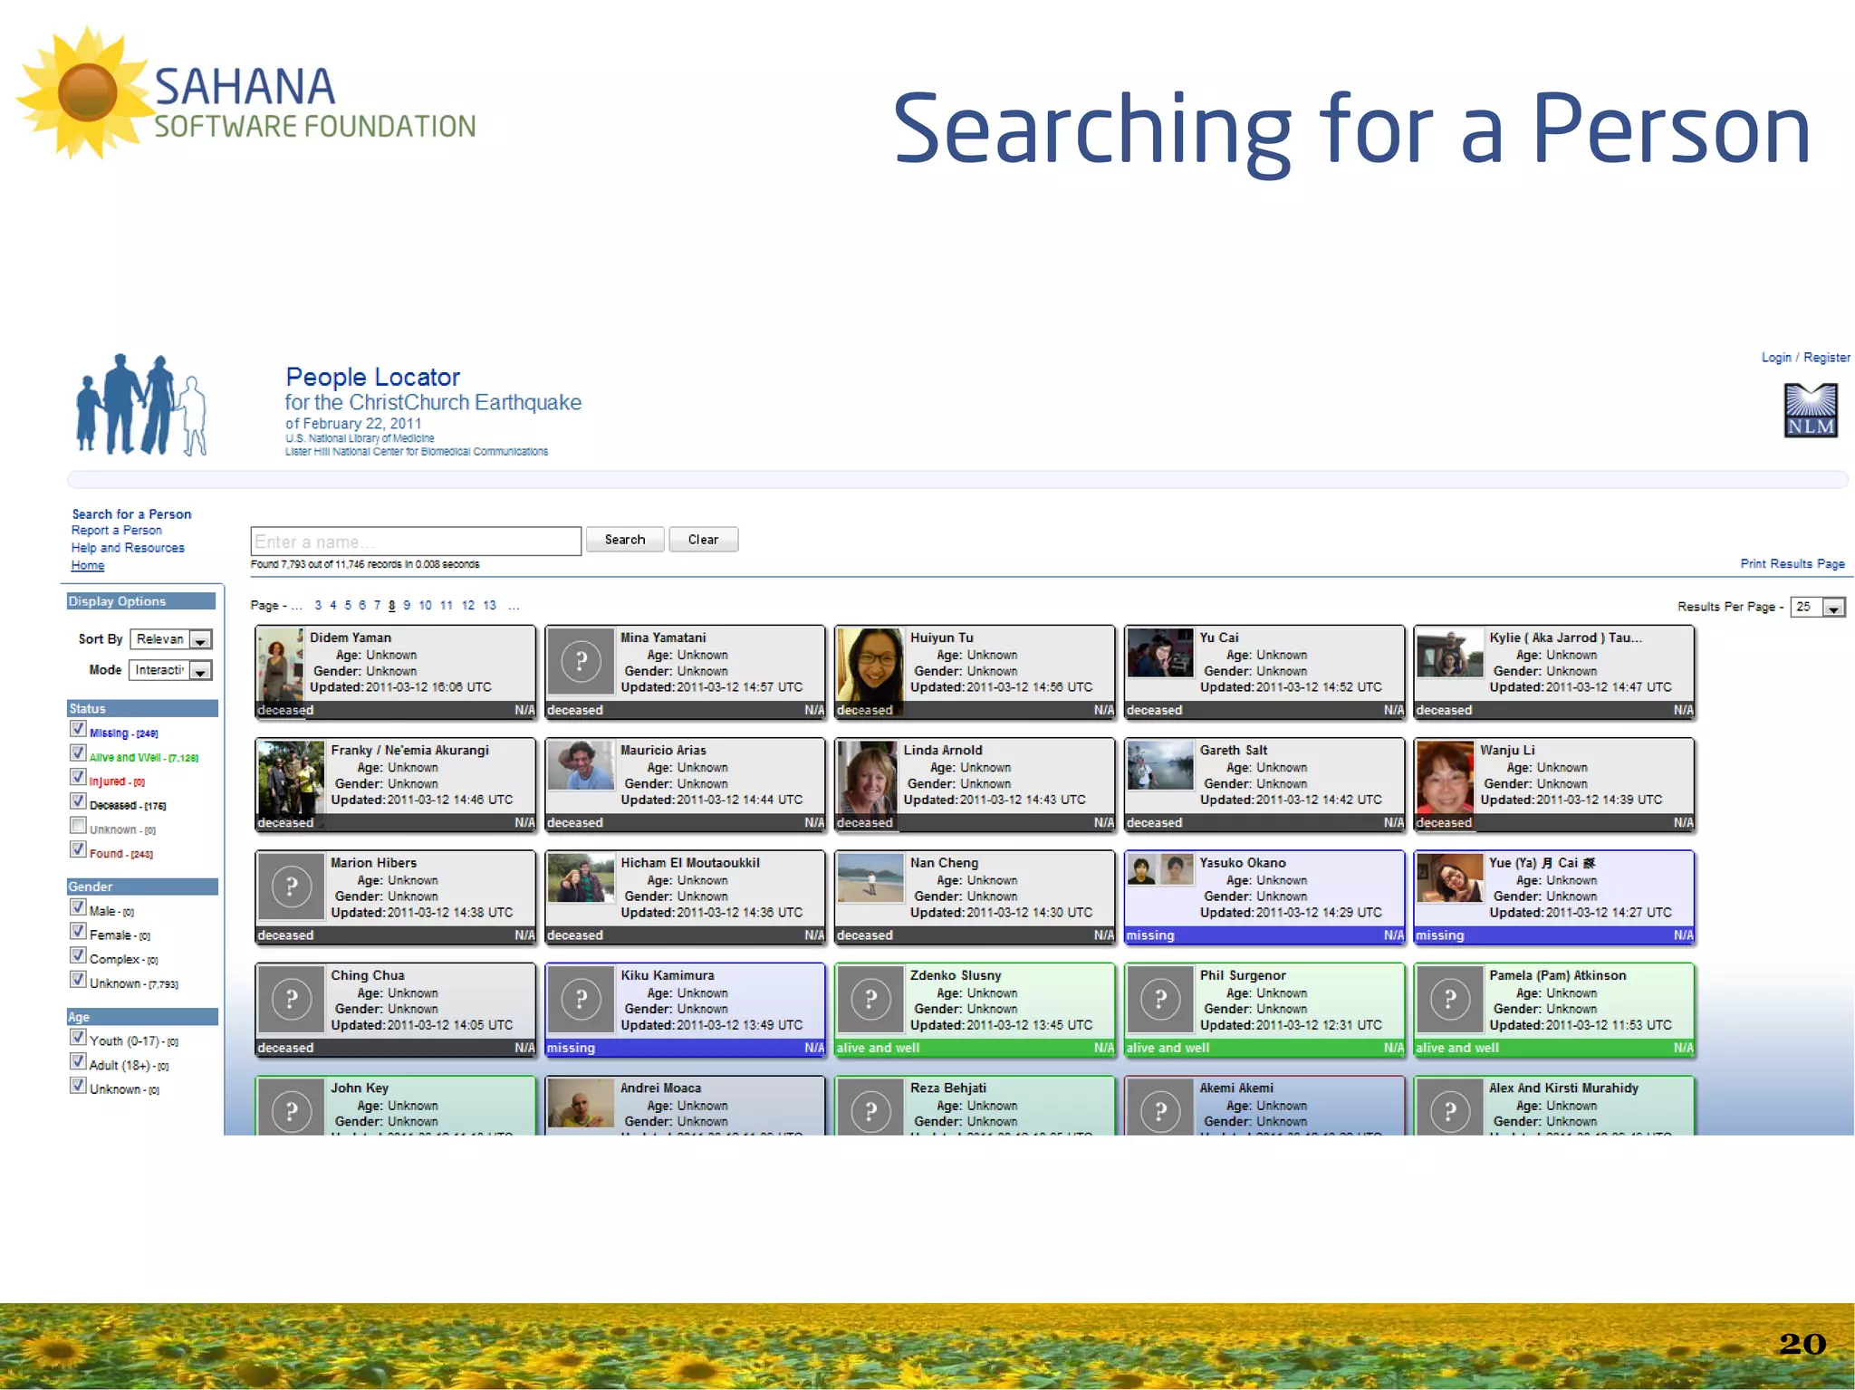Click Ching Chua's question mark avatar
This screenshot has width=1855, height=1390.
[292, 999]
